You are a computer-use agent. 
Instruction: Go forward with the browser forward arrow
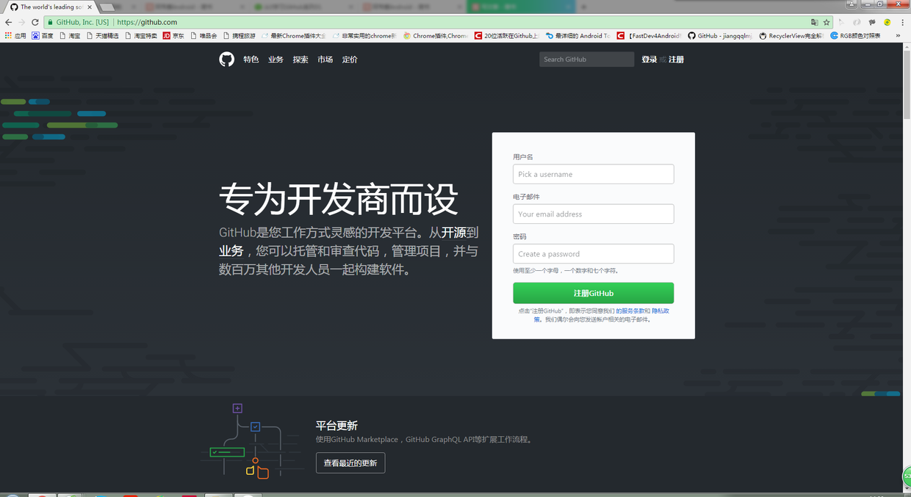pyautogui.click(x=21, y=22)
